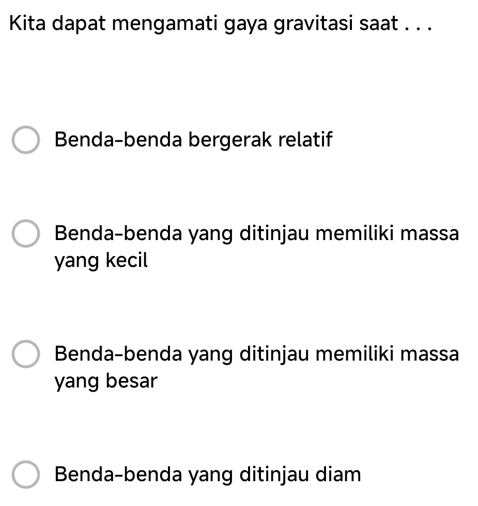
Task: Mark the radio button for 'massa yang besar'
Action: coord(26,354)
